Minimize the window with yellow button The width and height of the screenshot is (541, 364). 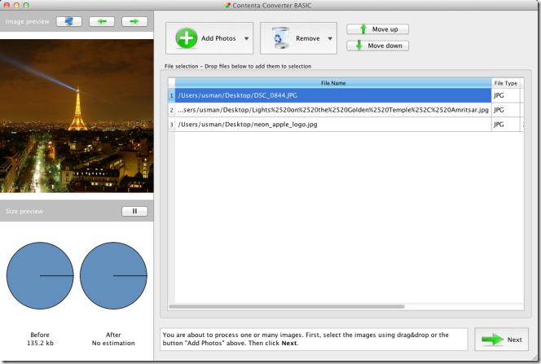[16, 5]
